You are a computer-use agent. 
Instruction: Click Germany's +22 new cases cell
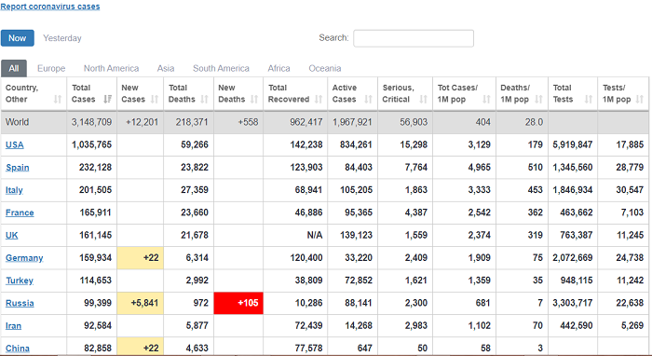(140, 258)
